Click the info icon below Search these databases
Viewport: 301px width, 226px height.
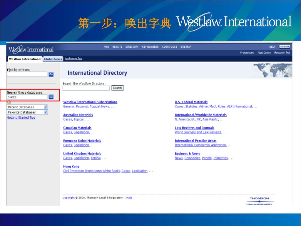9,102
